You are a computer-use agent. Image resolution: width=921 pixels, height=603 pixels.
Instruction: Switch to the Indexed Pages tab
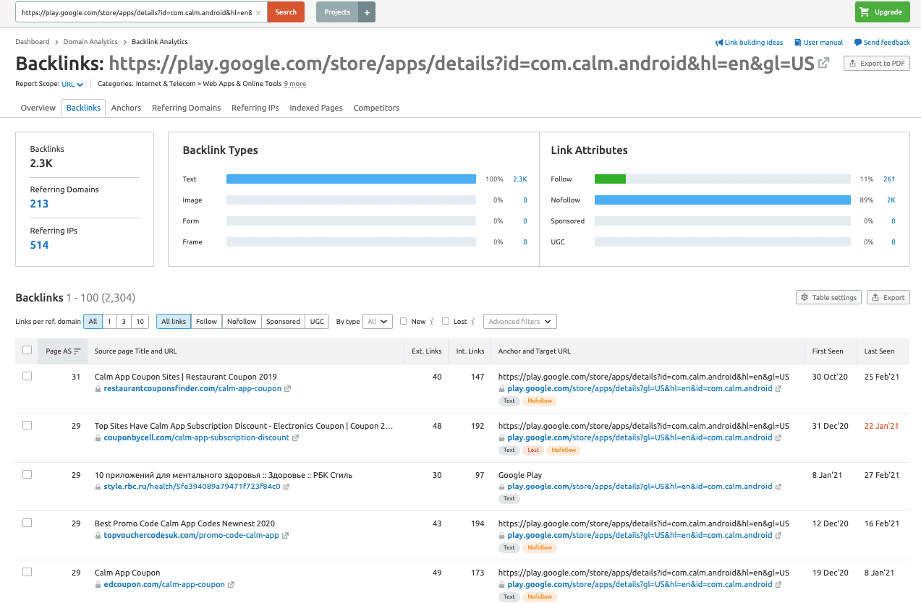pyautogui.click(x=316, y=108)
